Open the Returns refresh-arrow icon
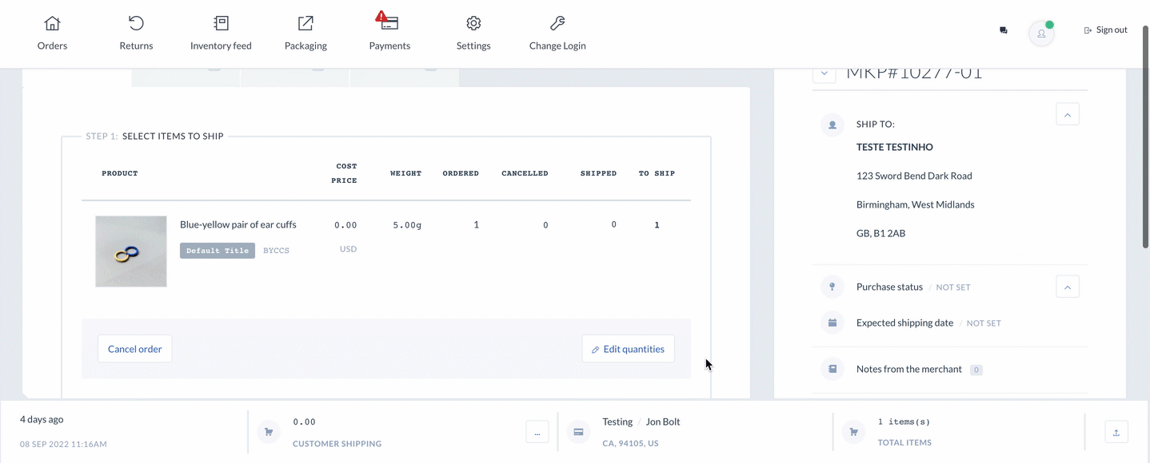Image resolution: width=1150 pixels, height=463 pixels. tap(136, 23)
